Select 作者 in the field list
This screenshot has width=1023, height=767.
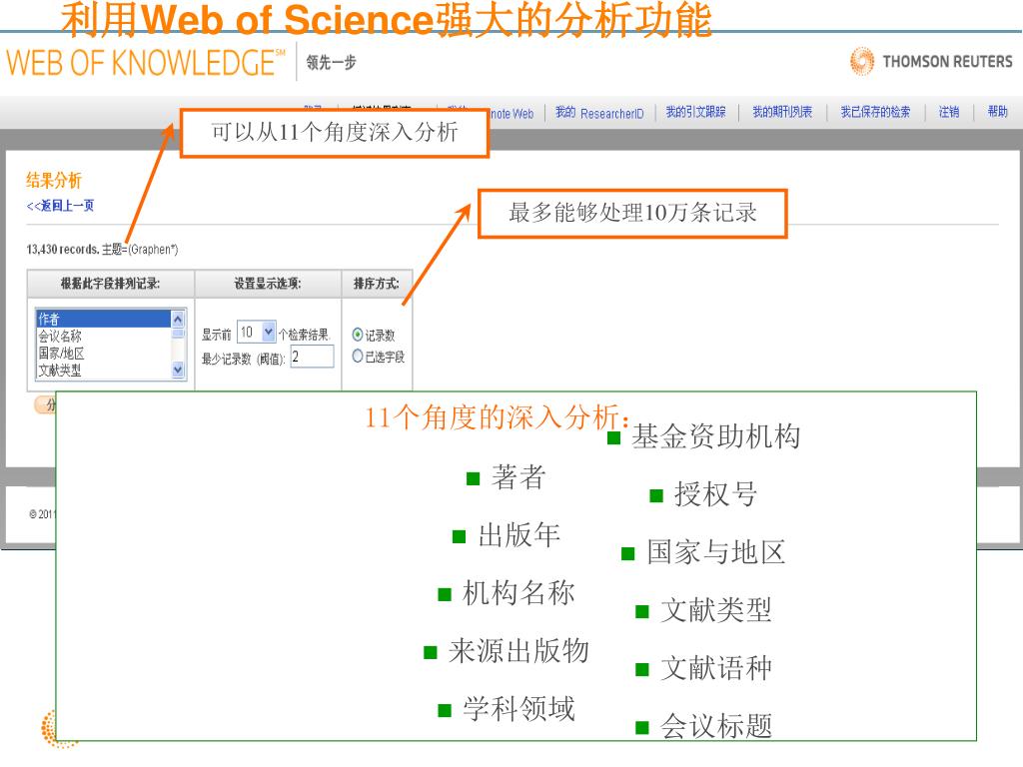click(x=103, y=319)
